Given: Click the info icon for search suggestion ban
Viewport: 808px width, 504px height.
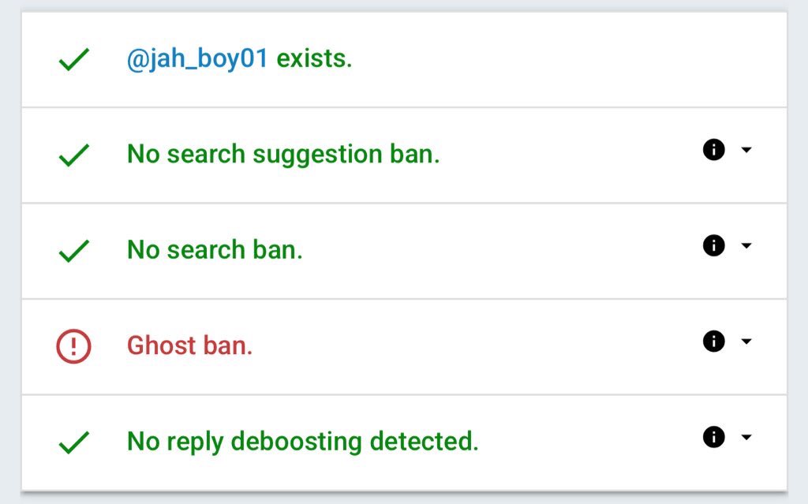Looking at the screenshot, I should tap(713, 150).
